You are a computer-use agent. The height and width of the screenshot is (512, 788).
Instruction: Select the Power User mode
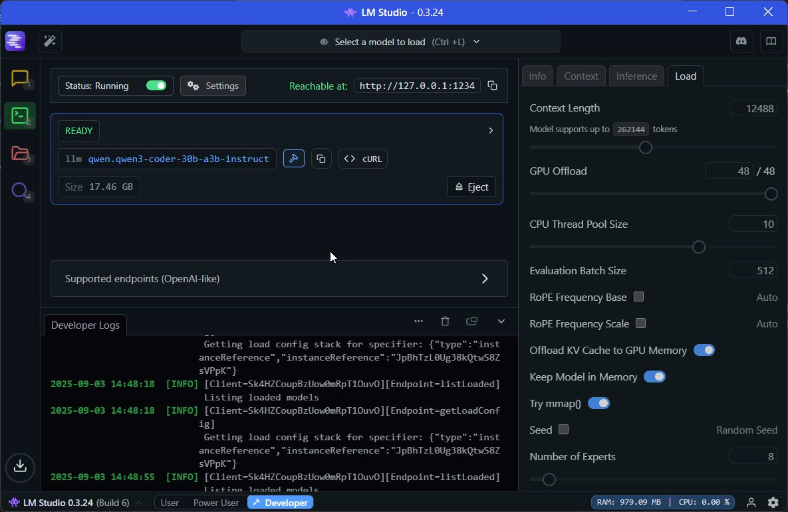[x=215, y=503]
